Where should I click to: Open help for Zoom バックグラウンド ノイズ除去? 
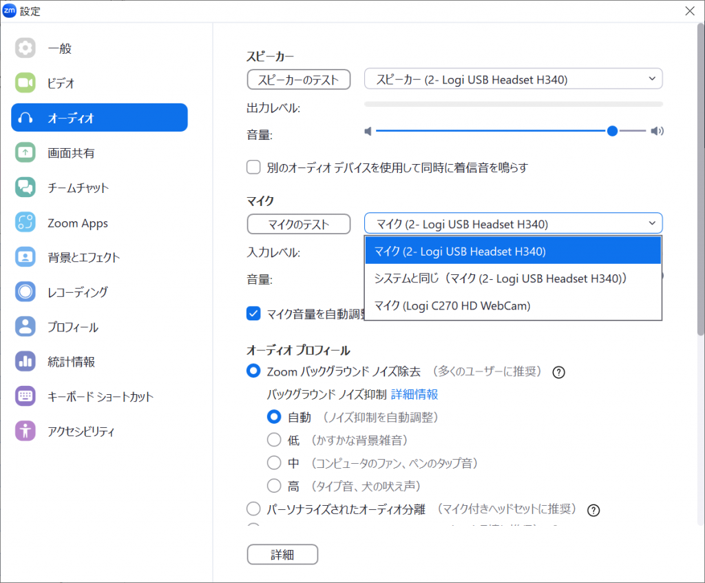coord(558,372)
